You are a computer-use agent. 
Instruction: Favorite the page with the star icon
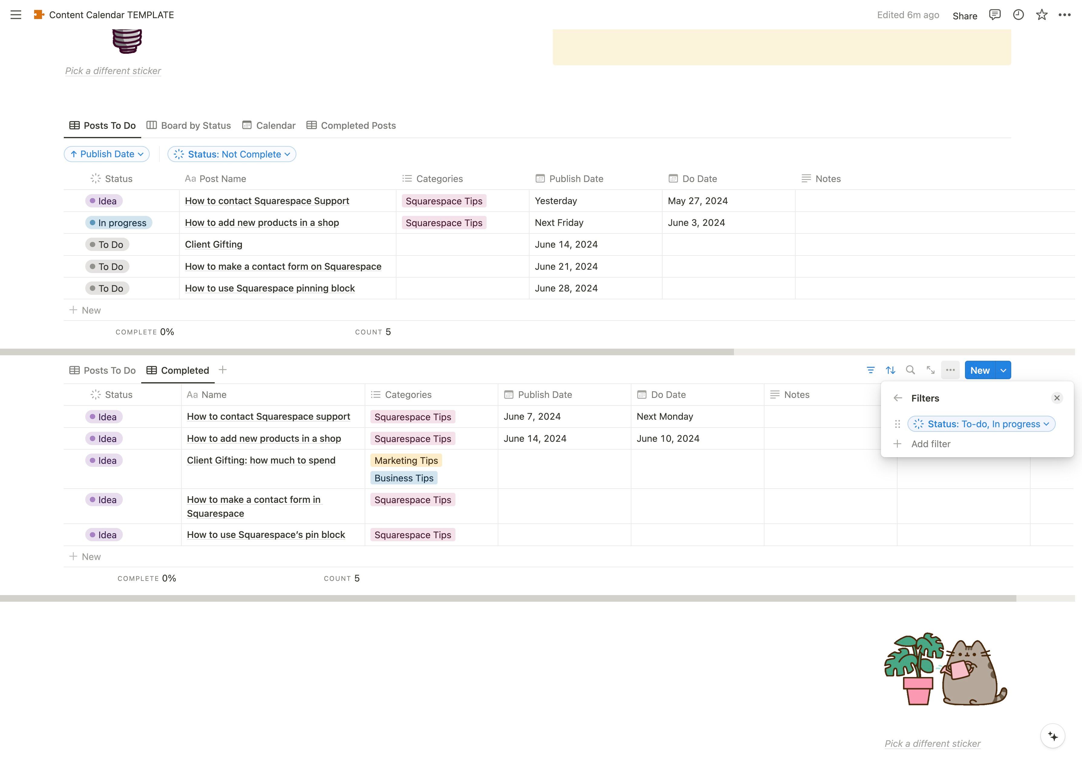(1041, 15)
